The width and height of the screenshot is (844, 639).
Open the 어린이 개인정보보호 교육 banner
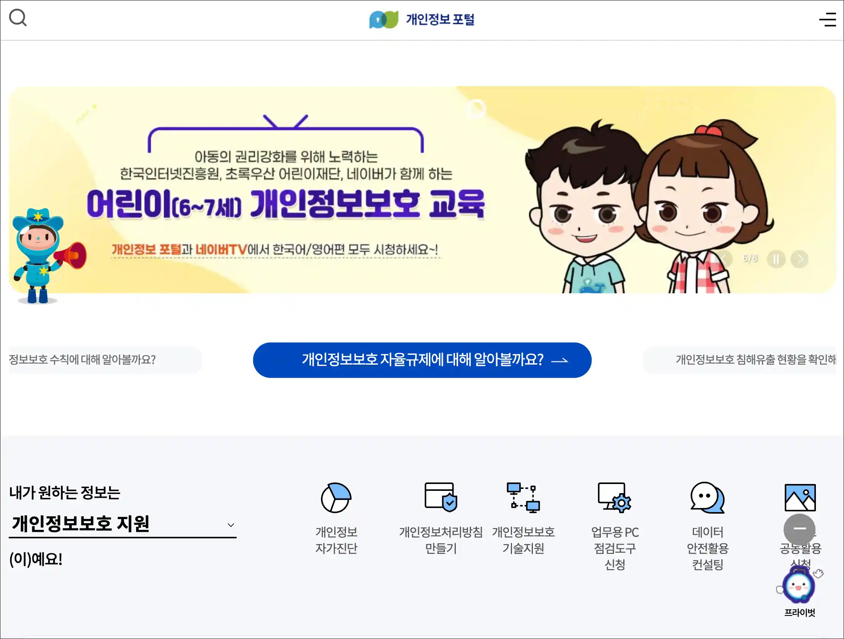422,190
